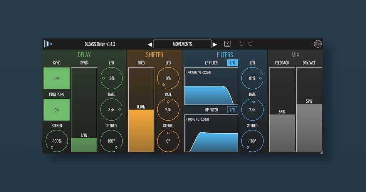This screenshot has width=366, height=192.
Task: Click the delay RATE 8.4s knob
Action: (111, 109)
